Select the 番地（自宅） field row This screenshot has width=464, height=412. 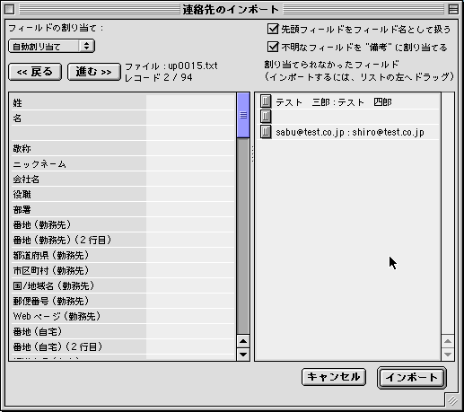123,331
